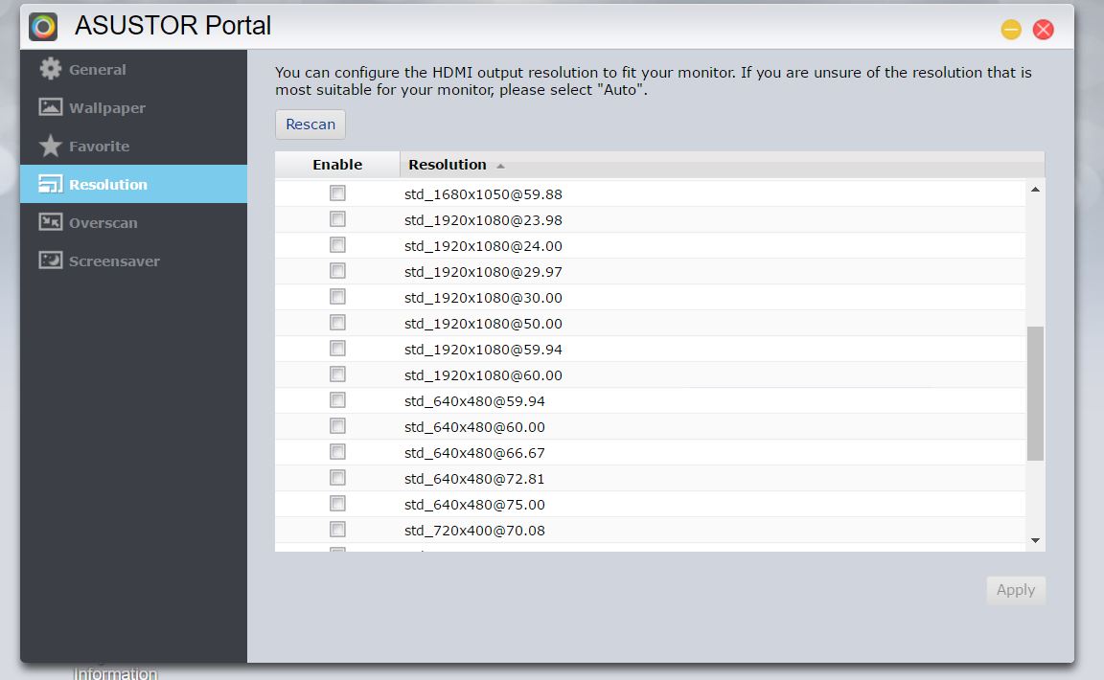Select the std_1920x1080@59.94 text
The image size is (1104, 680).
pos(483,350)
